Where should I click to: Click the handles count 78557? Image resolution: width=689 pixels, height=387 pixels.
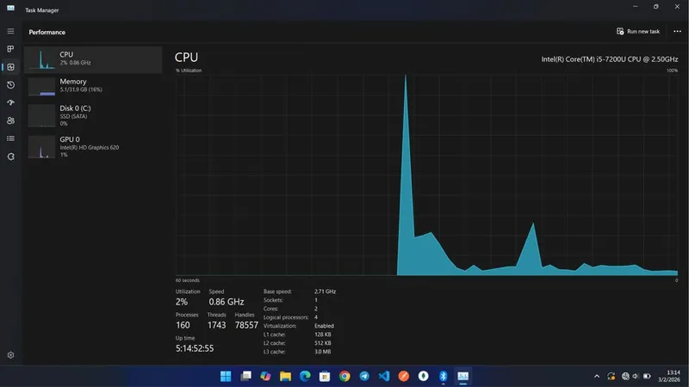(x=246, y=325)
